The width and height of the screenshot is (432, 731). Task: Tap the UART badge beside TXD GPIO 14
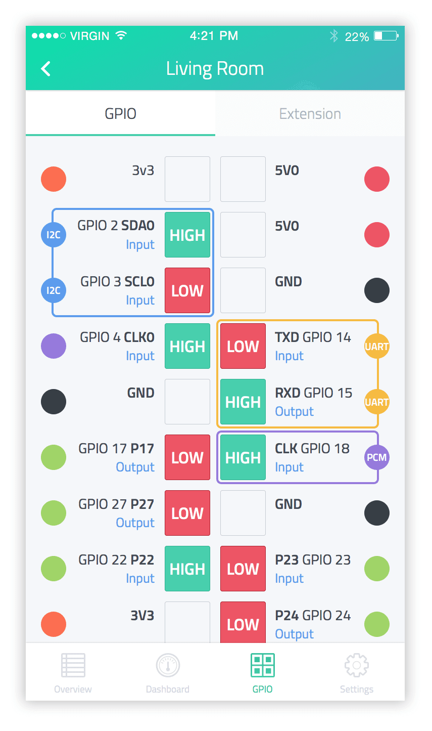point(376,347)
